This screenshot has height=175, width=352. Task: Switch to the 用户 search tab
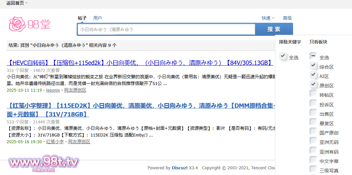tap(97, 18)
